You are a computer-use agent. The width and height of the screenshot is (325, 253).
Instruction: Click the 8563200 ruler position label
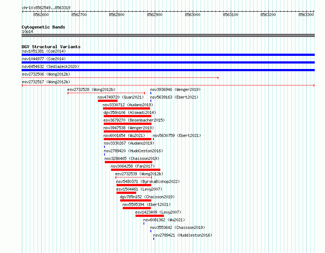[x=268, y=15]
